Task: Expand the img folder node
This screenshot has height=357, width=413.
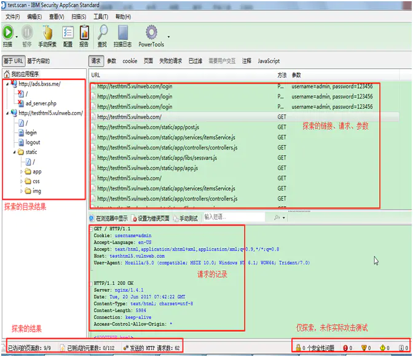Action: coord(22,191)
